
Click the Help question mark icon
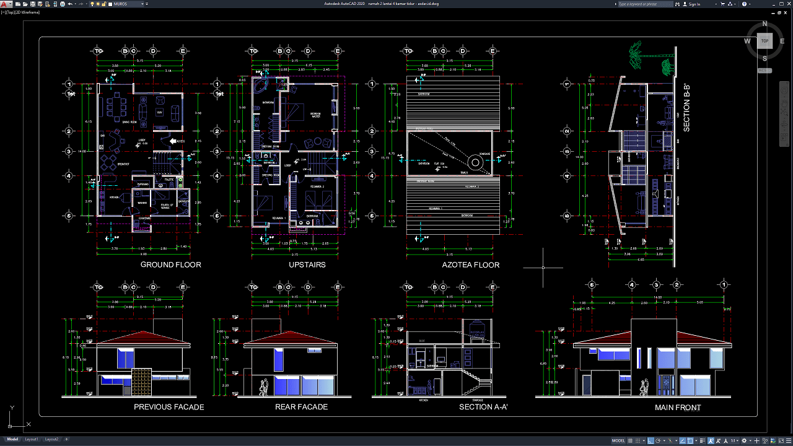(744, 4)
